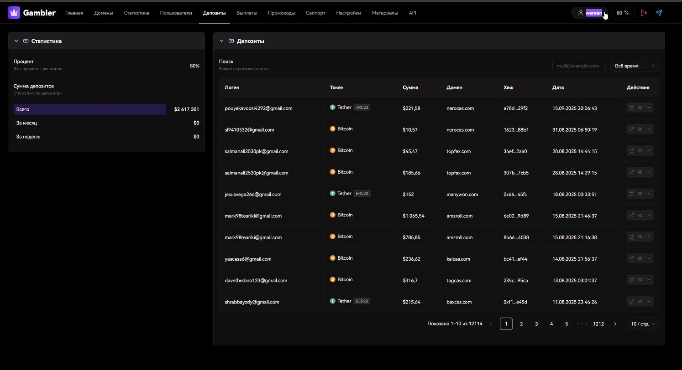Open more actions for the bexcas.com row
682x370 pixels.
[648, 302]
